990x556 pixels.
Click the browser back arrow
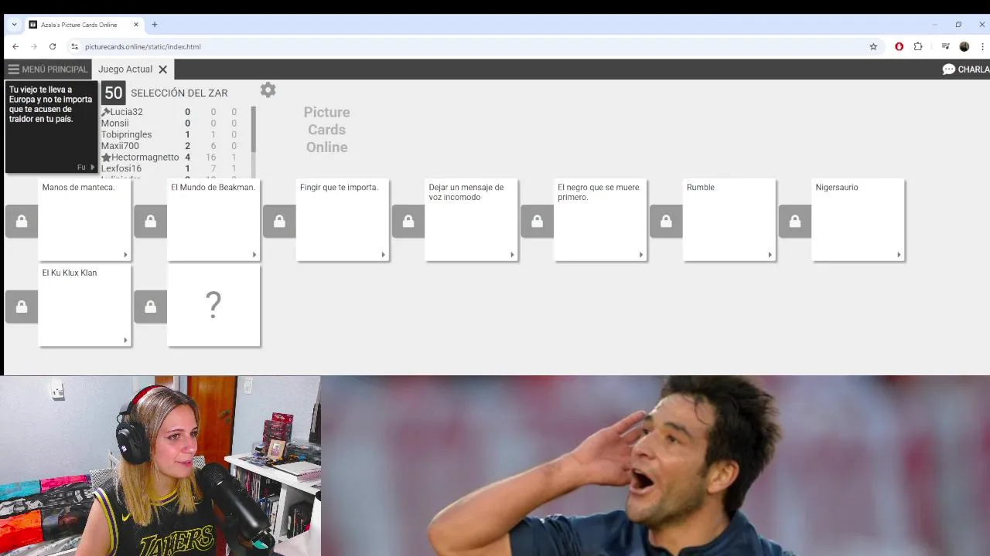15,46
